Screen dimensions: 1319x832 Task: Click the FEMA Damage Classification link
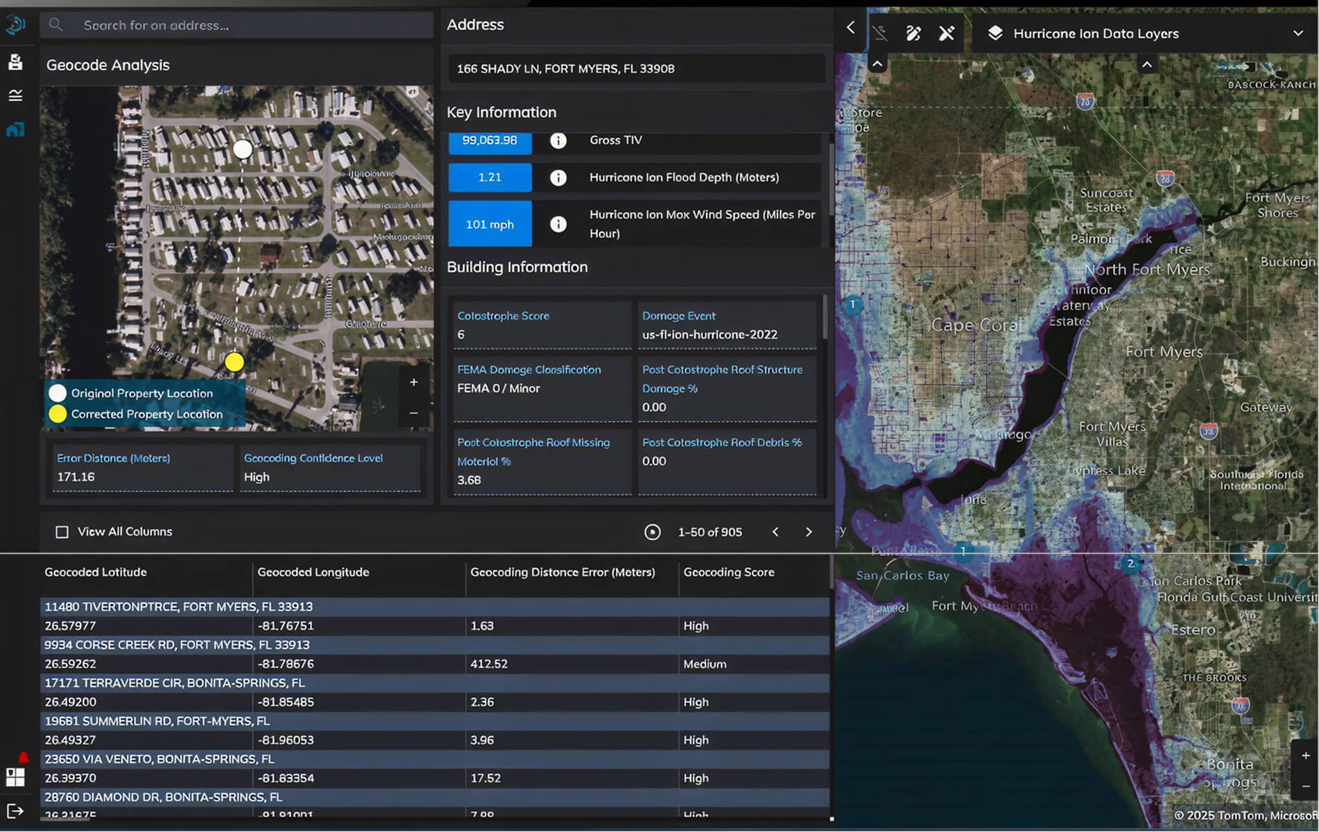click(529, 370)
